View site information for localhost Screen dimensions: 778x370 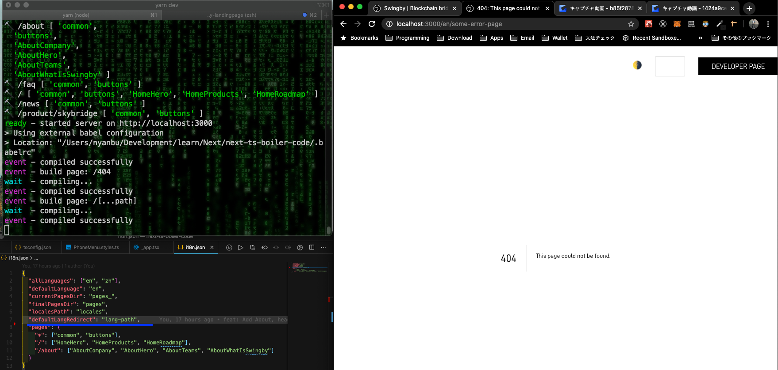389,24
